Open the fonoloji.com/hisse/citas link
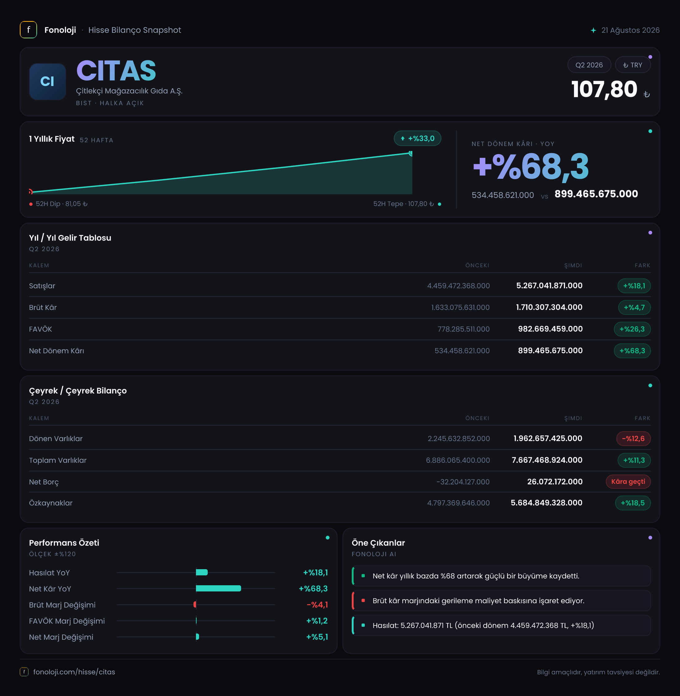Screen dimensions: 680x696 point(74,672)
